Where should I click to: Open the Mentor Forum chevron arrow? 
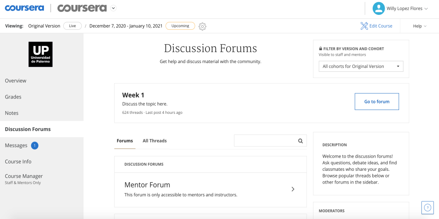pos(293,189)
